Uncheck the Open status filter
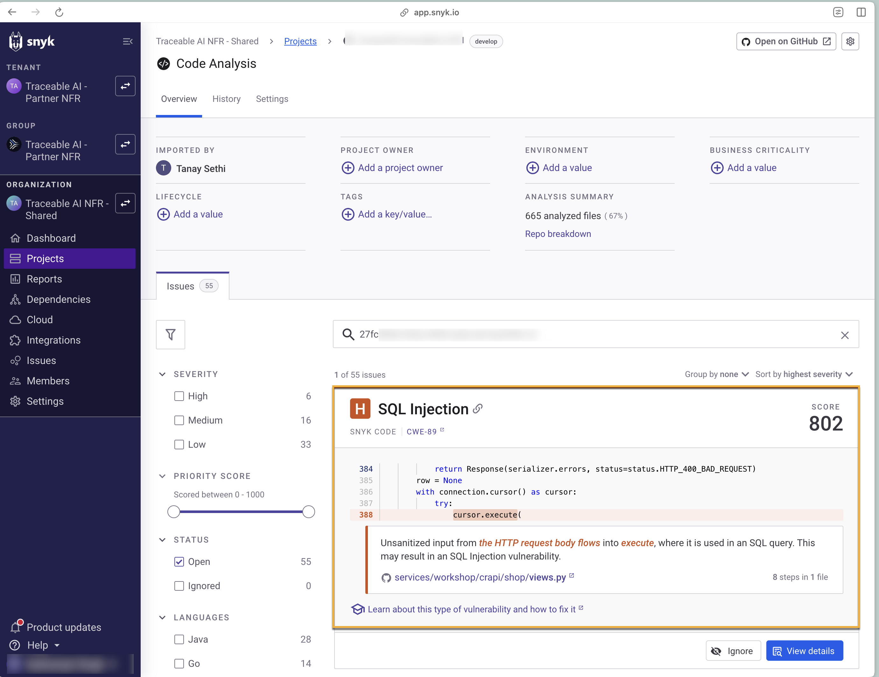The width and height of the screenshot is (879, 677). click(179, 562)
